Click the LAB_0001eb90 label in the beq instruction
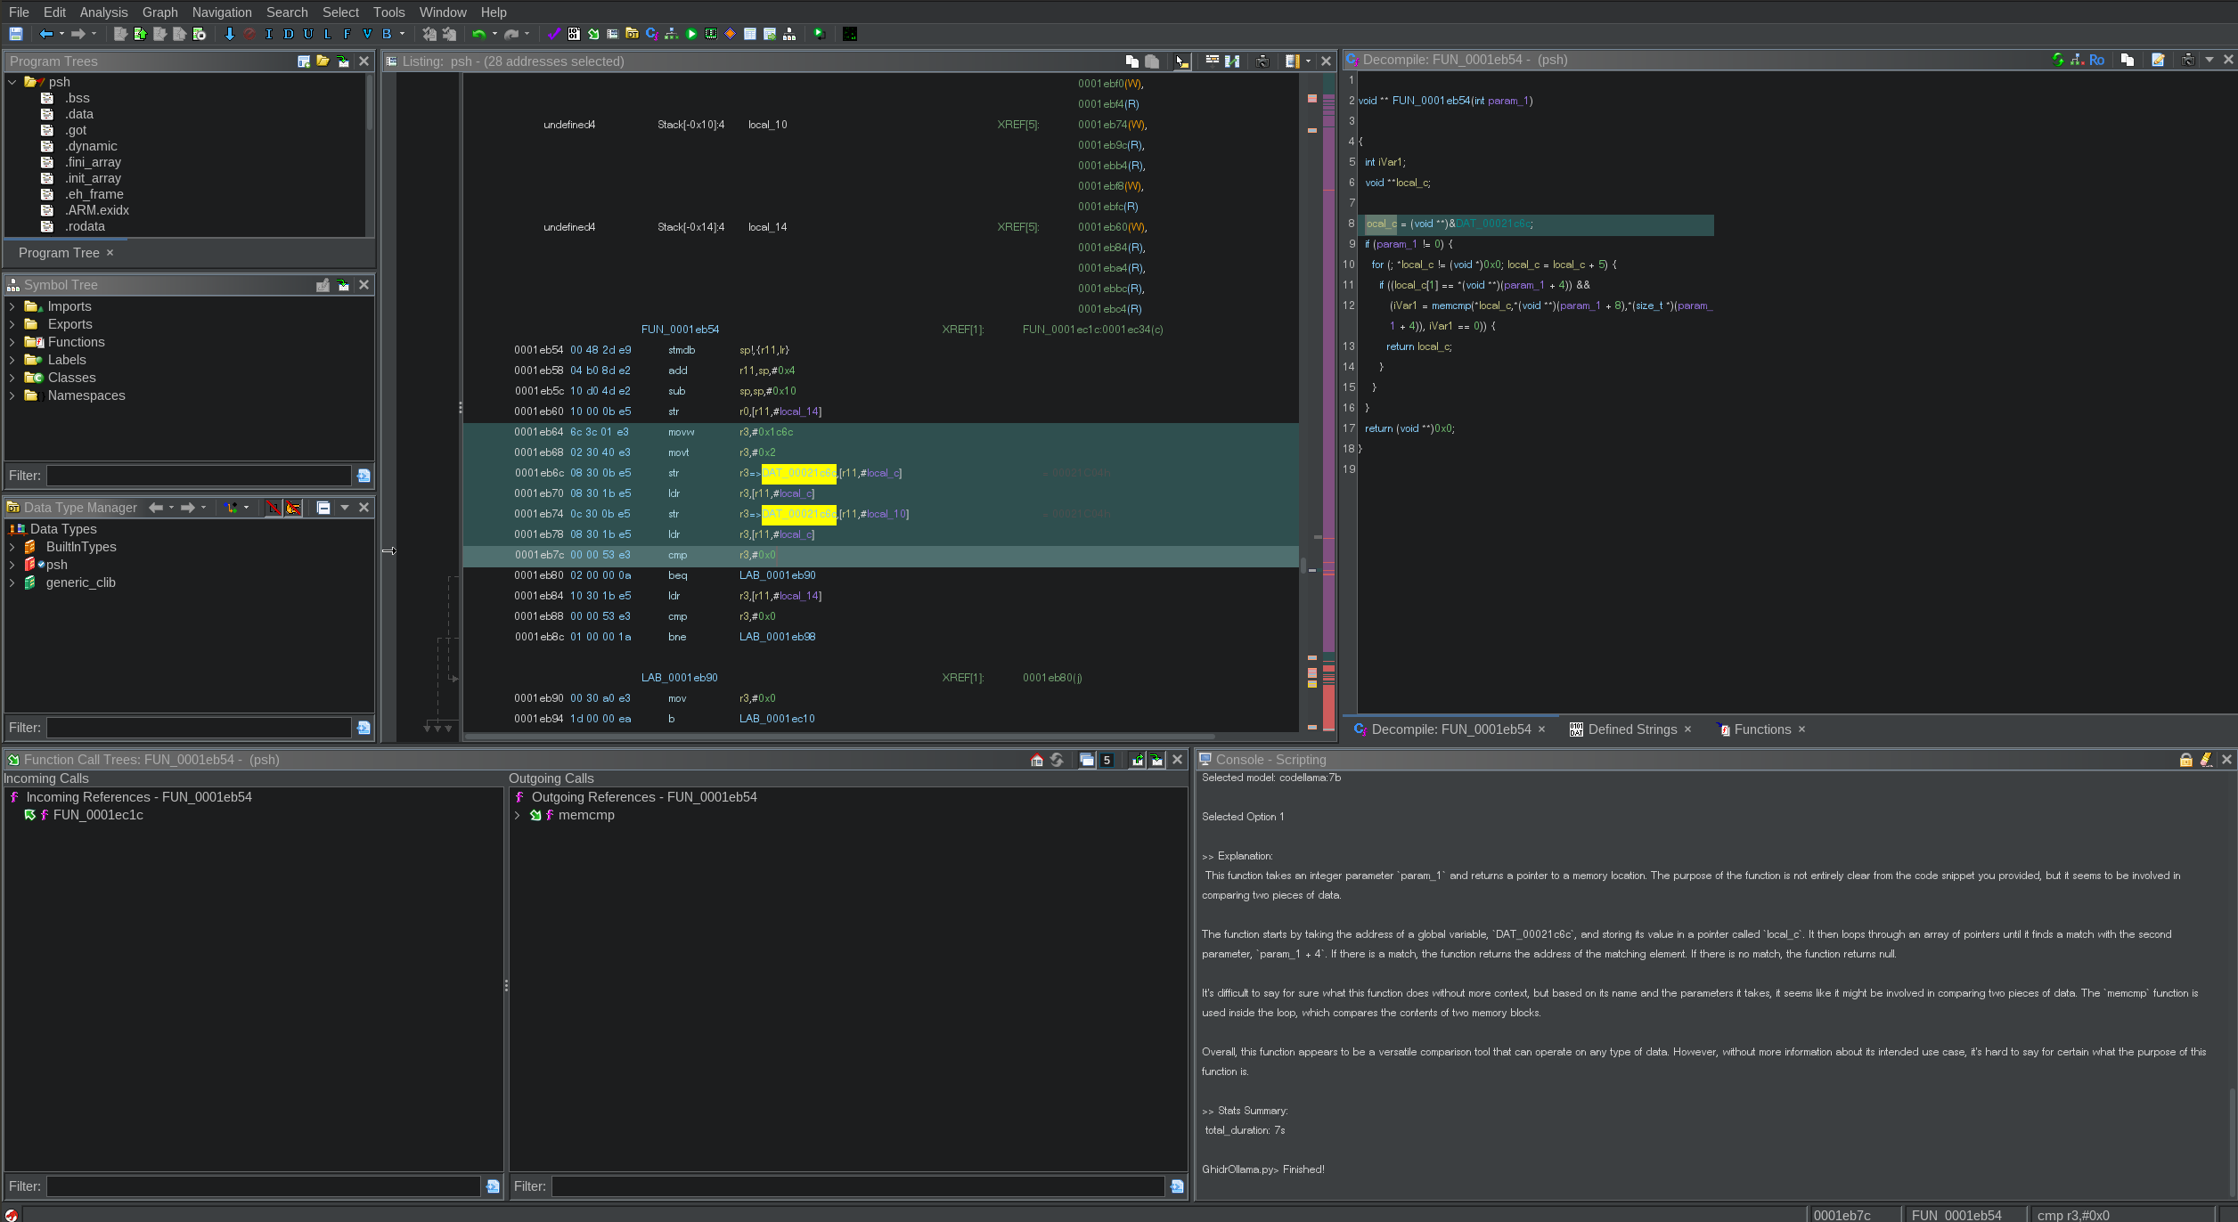Screen dimensions: 2238x1222 coord(777,575)
